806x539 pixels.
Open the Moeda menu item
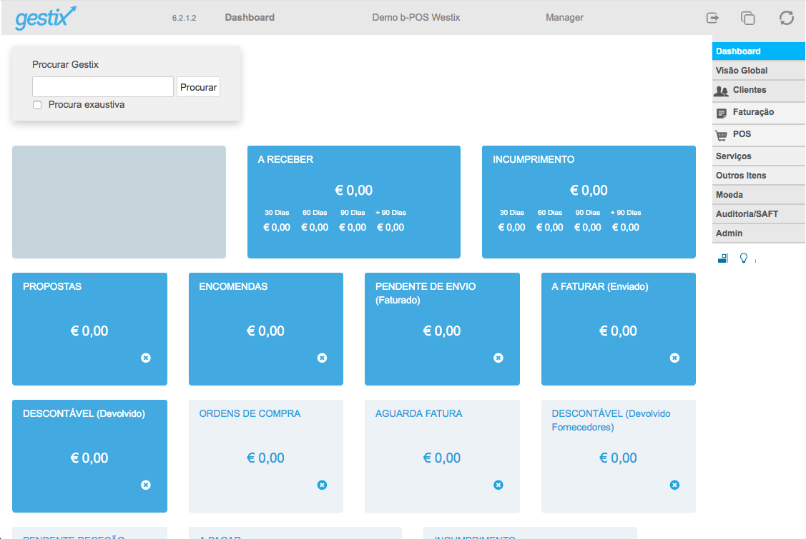759,195
